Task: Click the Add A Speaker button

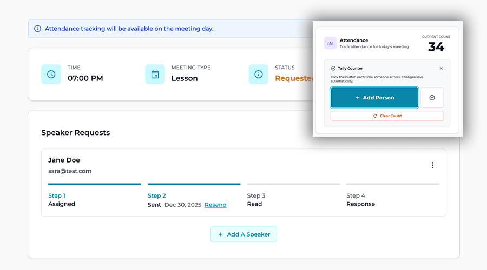Action: [x=243, y=234]
